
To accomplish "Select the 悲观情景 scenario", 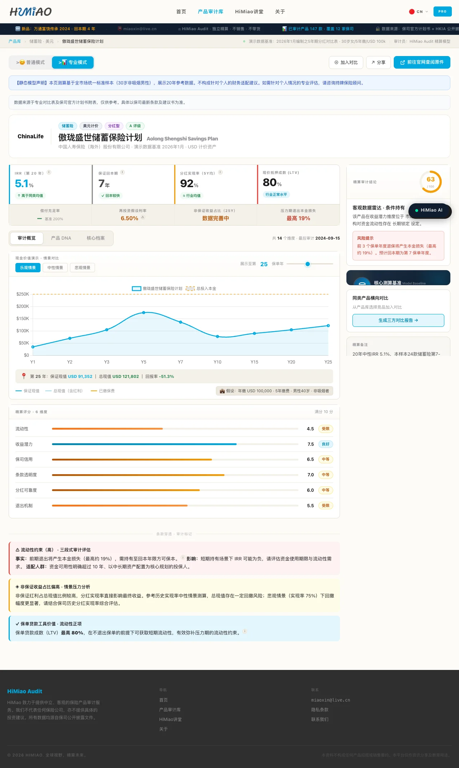I will (82, 268).
